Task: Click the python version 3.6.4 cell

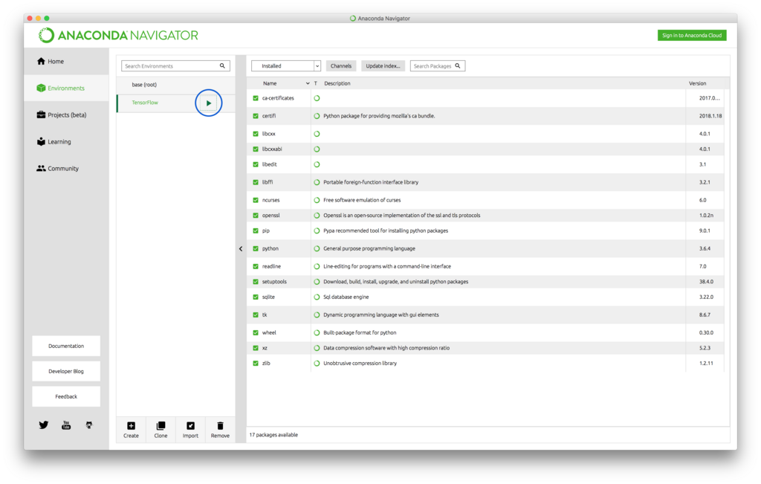Action: (x=705, y=248)
